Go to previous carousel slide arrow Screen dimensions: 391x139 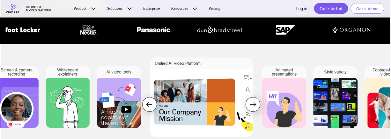point(150,104)
